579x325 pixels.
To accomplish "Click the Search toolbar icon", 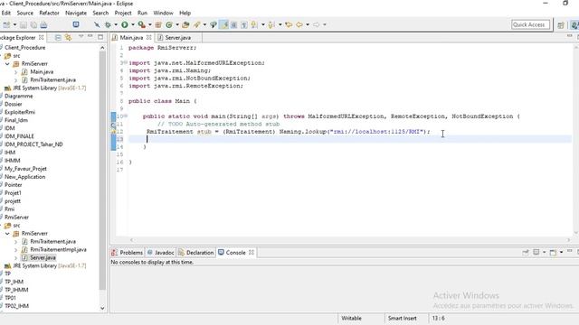I will click(x=214, y=24).
